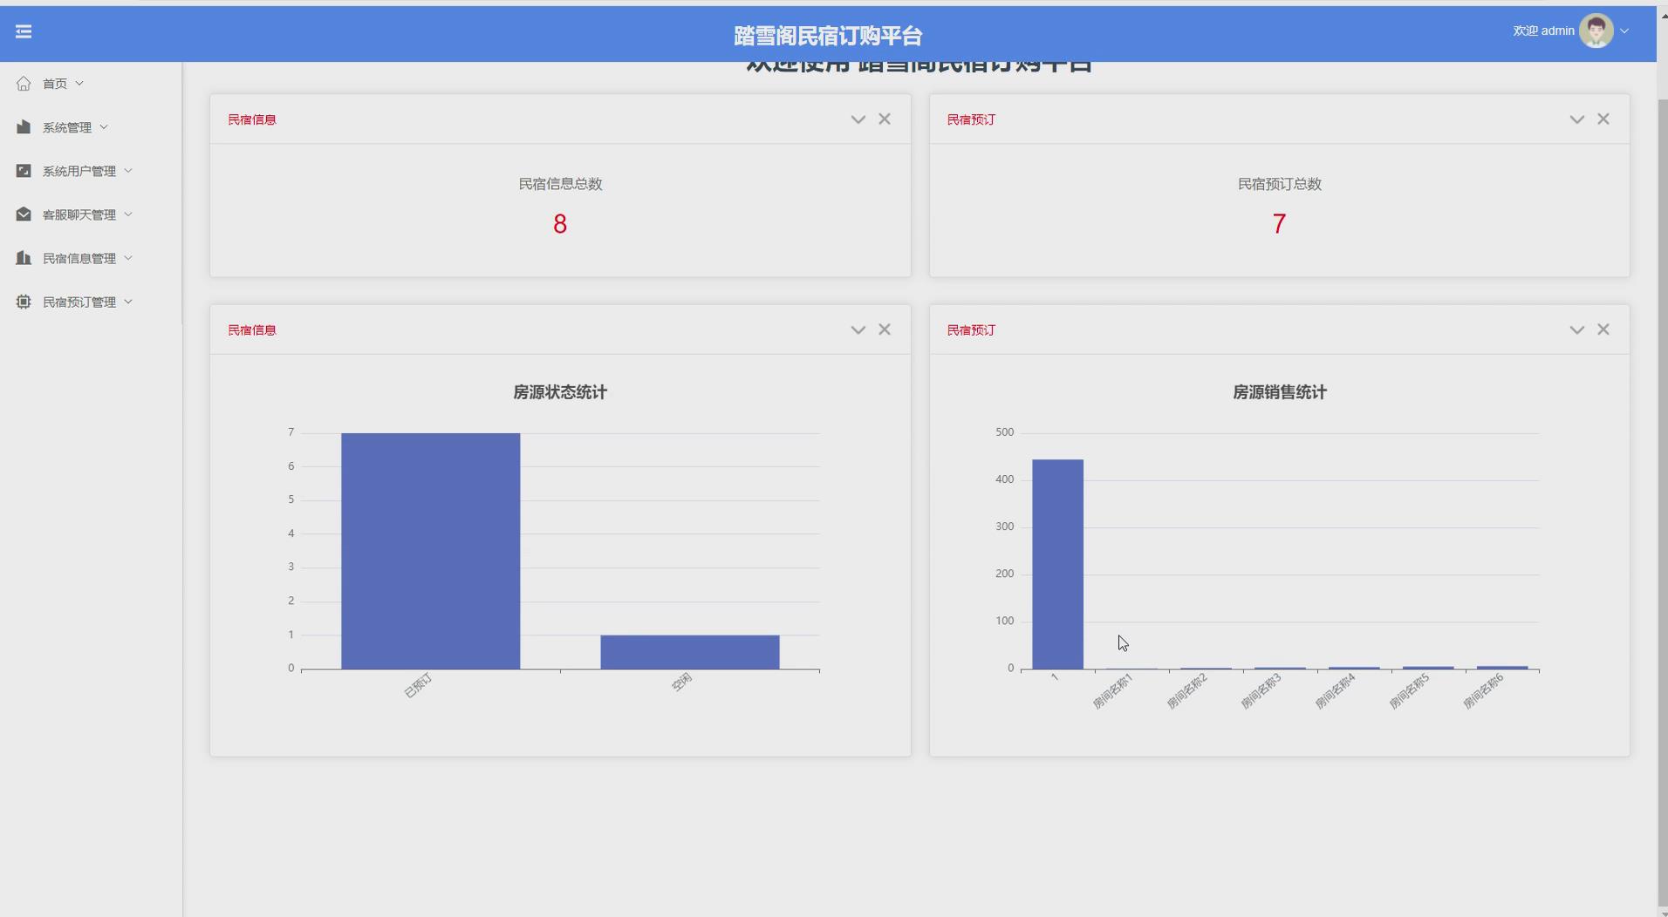1668x917 pixels.
Task: Click the 空闲 bar in the status chart
Action: pyautogui.click(x=689, y=652)
